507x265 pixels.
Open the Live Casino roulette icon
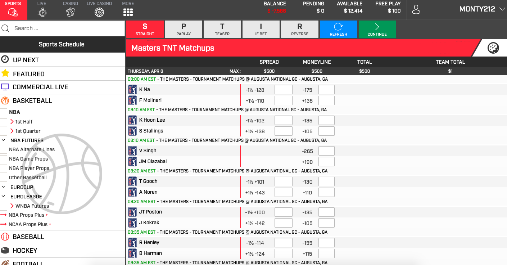[x=99, y=13]
